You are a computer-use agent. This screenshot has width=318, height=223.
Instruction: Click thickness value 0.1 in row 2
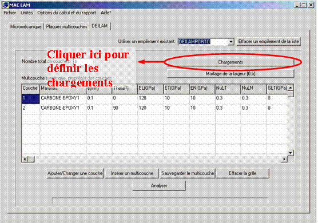click(99, 109)
